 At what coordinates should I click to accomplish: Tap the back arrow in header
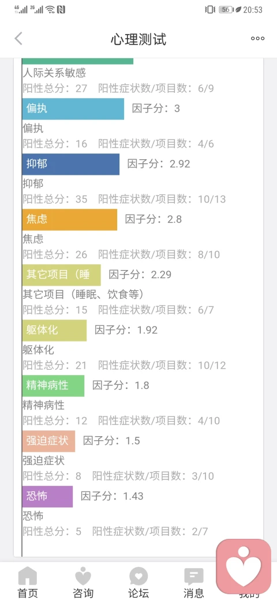(18, 38)
